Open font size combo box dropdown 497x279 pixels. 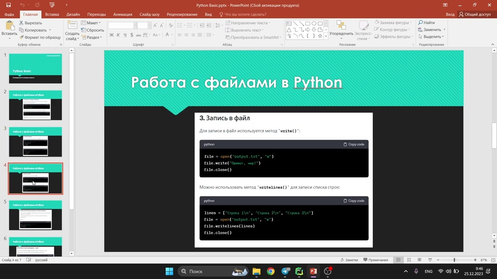pyautogui.click(x=149, y=26)
